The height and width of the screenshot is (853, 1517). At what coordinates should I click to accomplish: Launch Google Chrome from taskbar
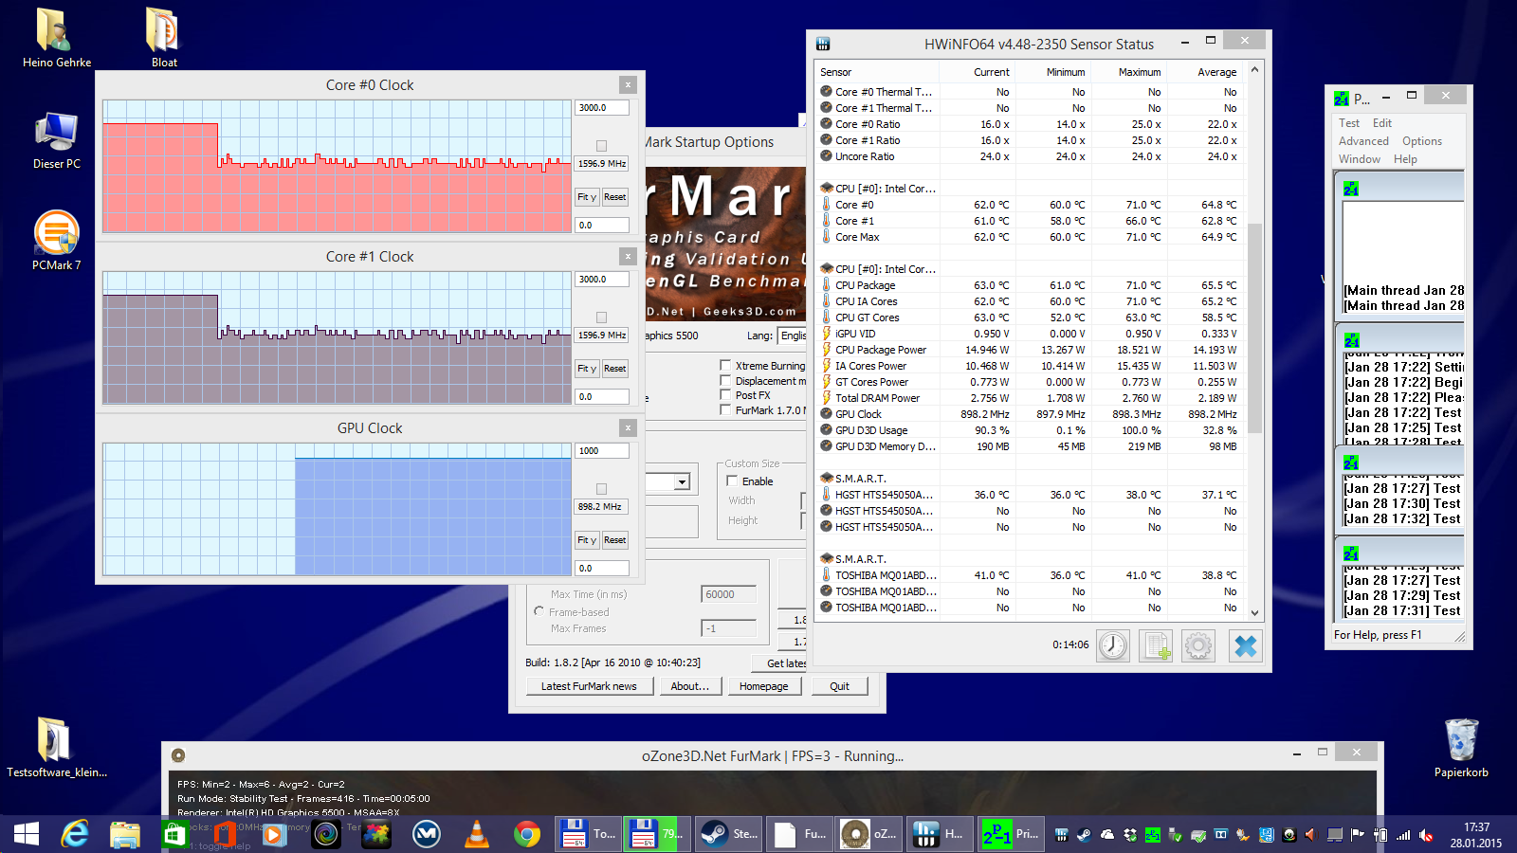tap(527, 834)
